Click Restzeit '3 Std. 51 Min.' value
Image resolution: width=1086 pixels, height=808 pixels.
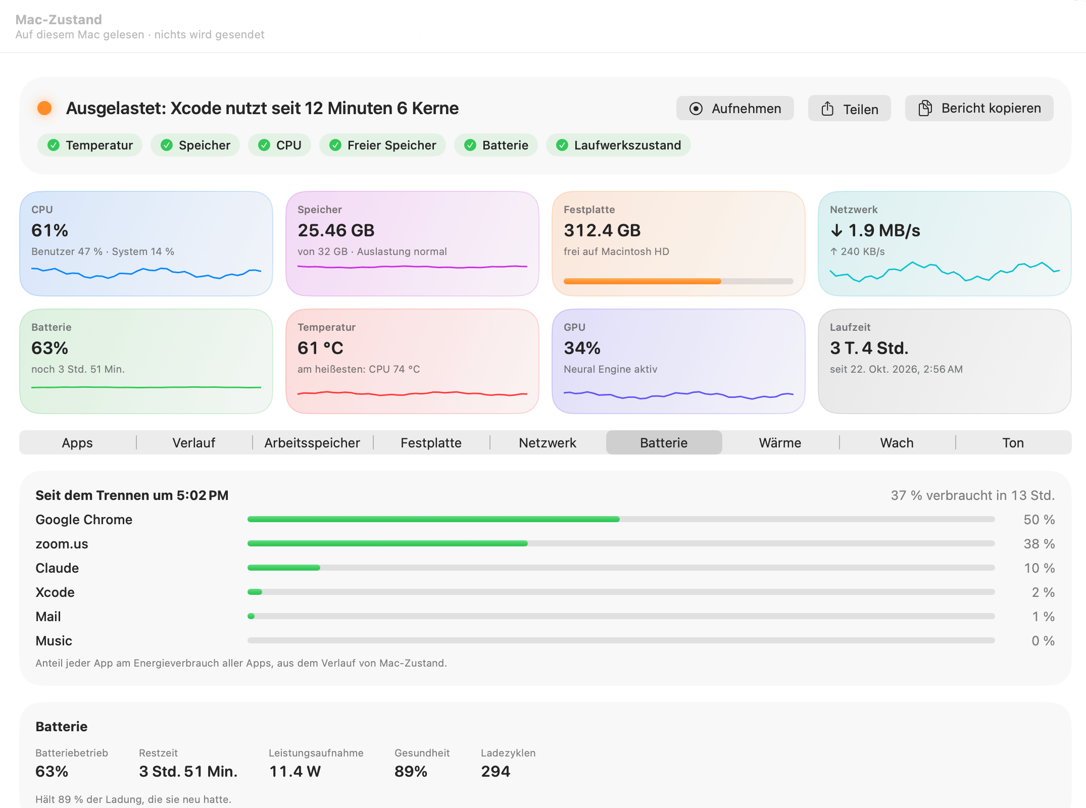pyautogui.click(x=188, y=772)
